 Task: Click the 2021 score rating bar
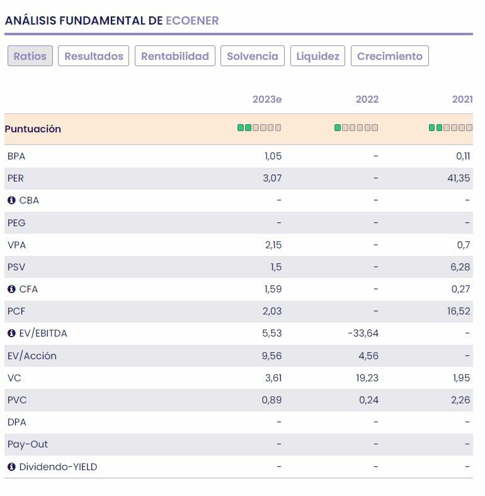point(450,128)
